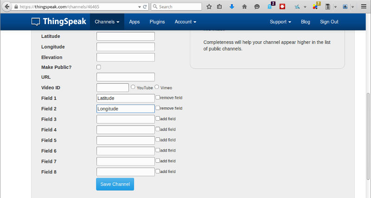Check add field for Field 3
The width and height of the screenshot is (371, 198).
(x=158, y=118)
